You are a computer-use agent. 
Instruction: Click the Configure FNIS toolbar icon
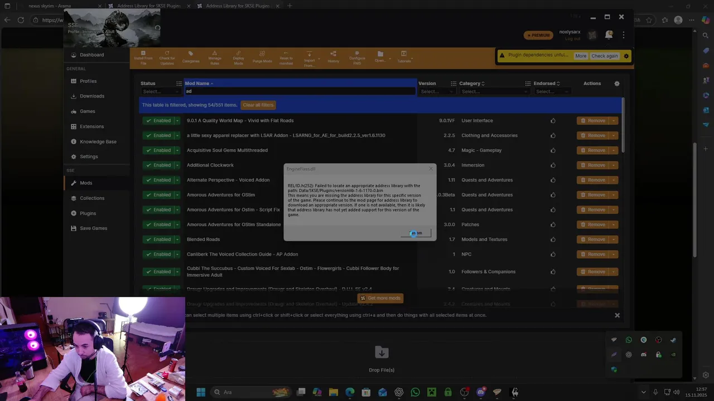click(x=357, y=57)
